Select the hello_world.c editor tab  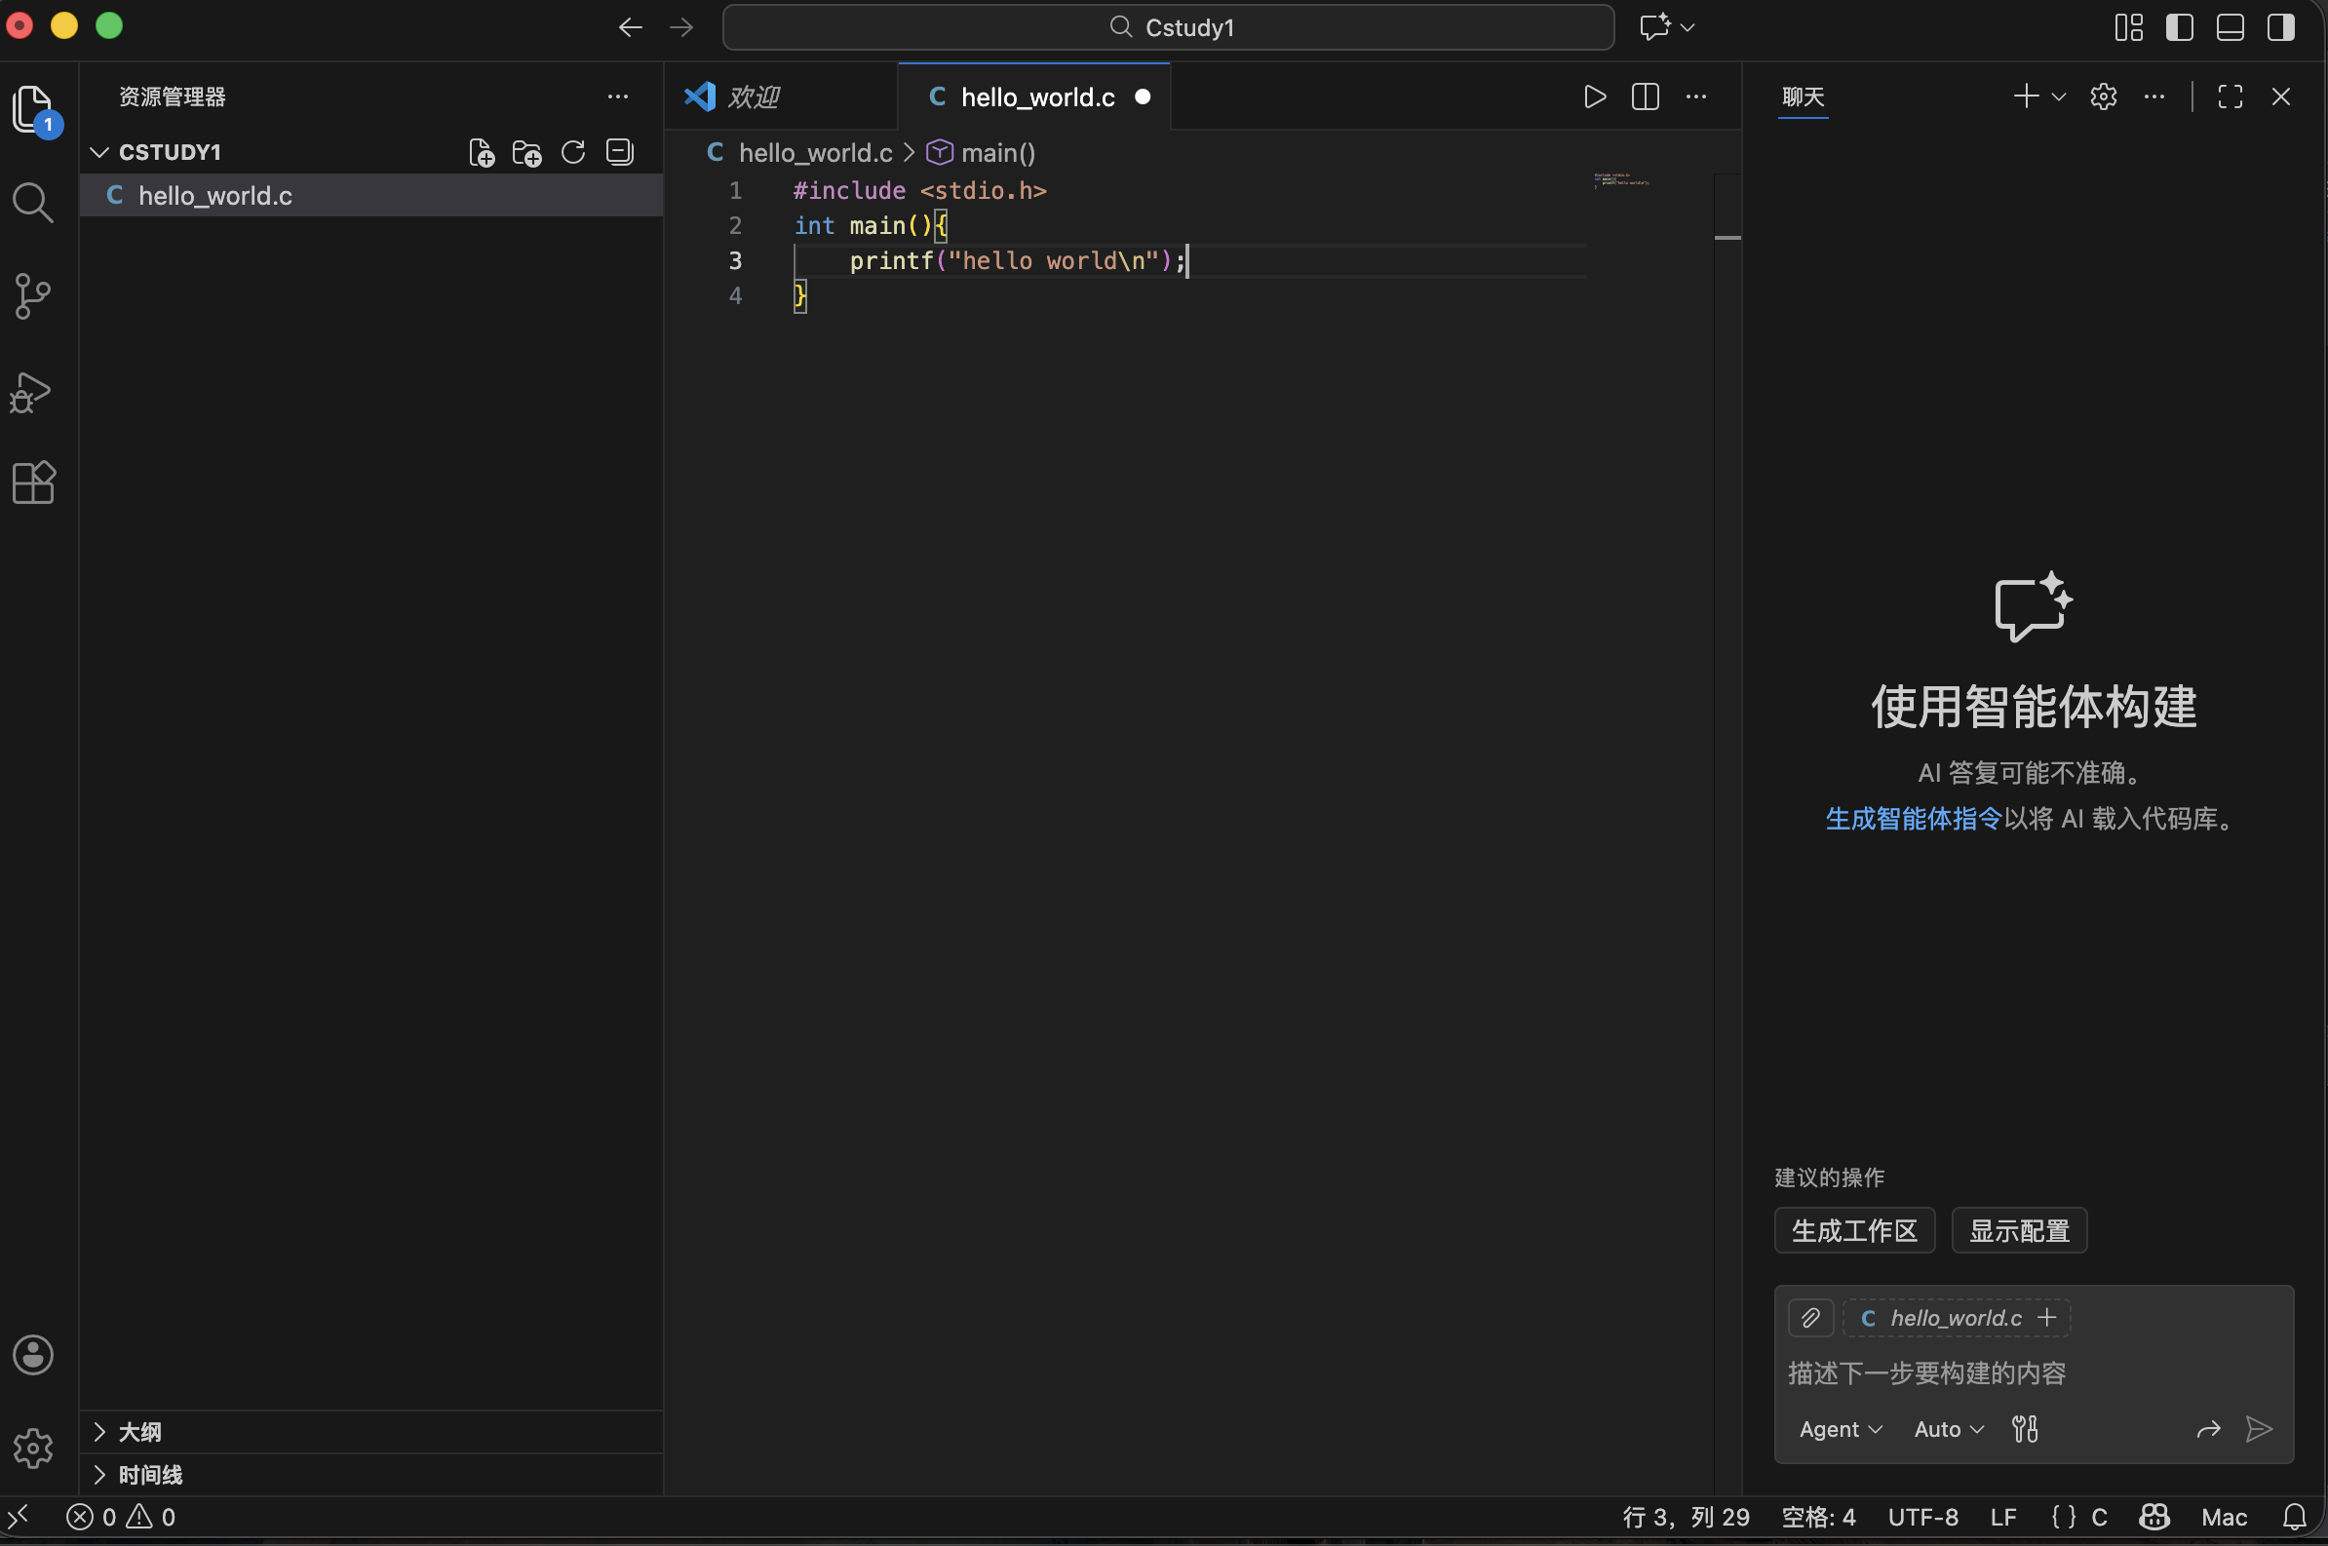(x=1036, y=97)
